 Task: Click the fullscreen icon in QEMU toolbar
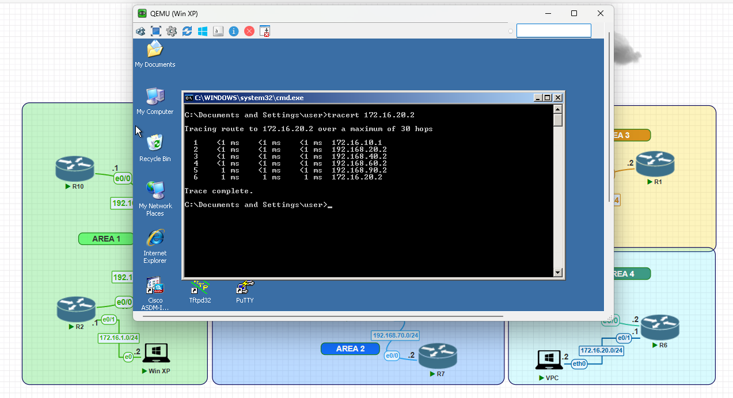[x=156, y=31]
